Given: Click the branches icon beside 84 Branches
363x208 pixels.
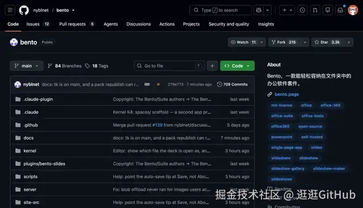Looking at the screenshot, I should coord(50,66).
